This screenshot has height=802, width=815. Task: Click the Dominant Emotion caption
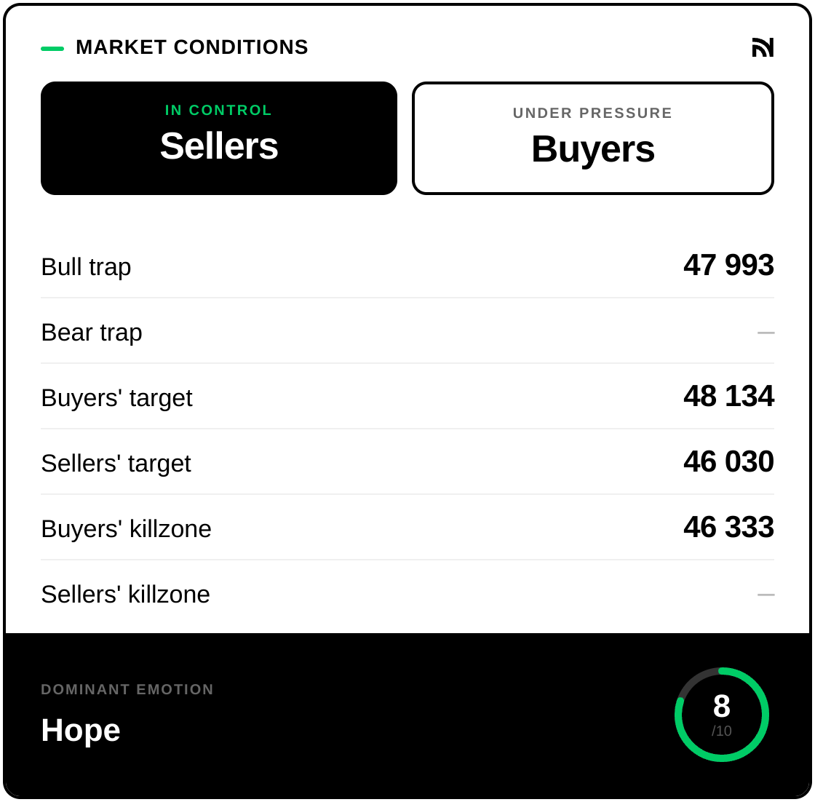127,689
